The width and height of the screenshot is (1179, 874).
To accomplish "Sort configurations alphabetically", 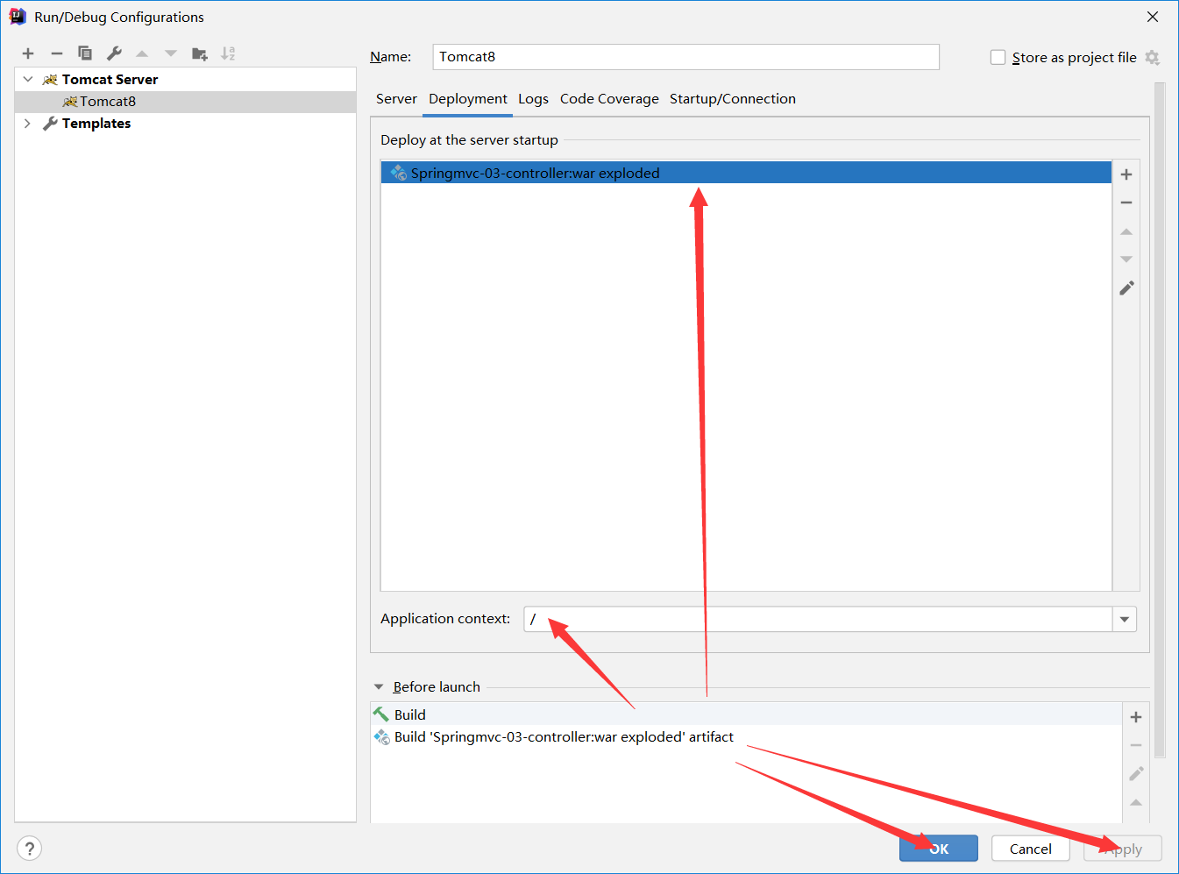I will coord(228,53).
